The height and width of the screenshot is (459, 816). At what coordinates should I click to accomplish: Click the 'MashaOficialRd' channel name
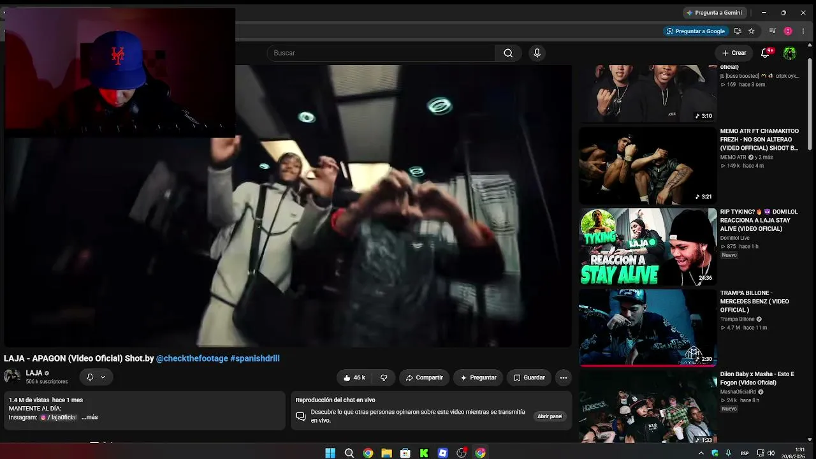point(739,392)
